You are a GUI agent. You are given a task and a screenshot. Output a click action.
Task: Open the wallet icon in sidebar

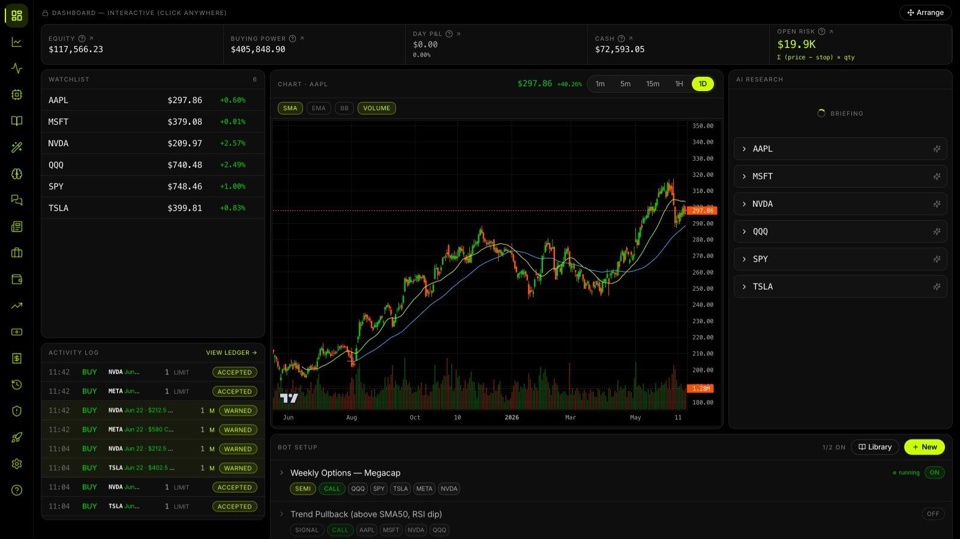(17, 279)
